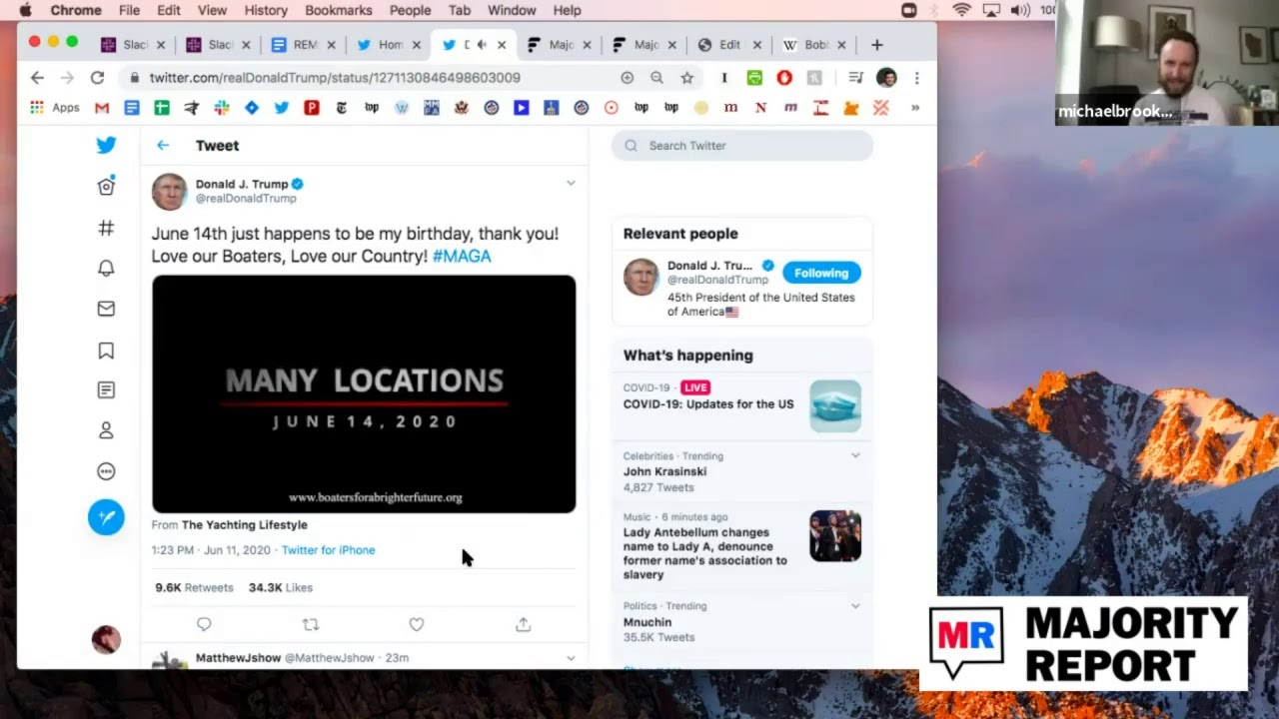This screenshot has height=719, width=1279.
Task: Toggle Following button for Donald J. Trump
Action: pos(821,273)
